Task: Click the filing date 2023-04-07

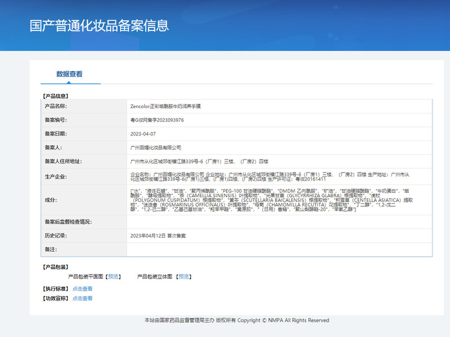Action: coord(143,134)
